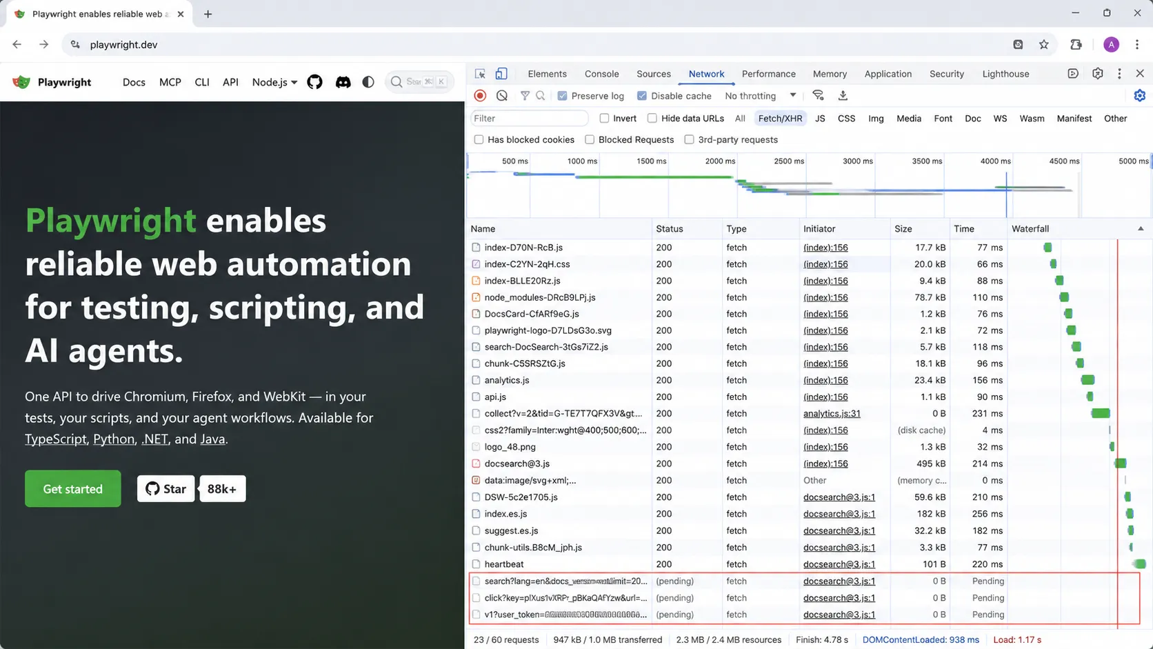The image size is (1153, 649).
Task: Open the Performance tab
Action: coord(769,74)
